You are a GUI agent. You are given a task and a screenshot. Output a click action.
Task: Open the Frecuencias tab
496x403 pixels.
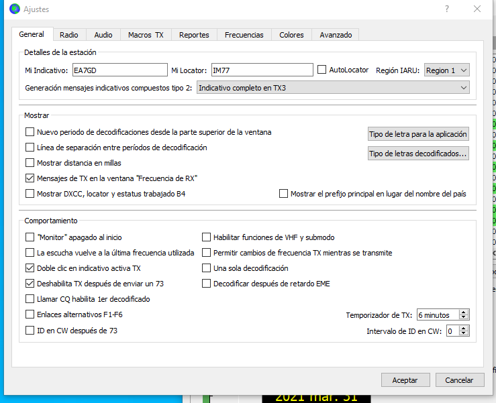244,35
